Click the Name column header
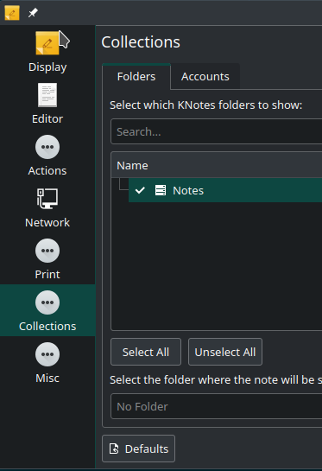322x471 pixels. pyautogui.click(x=217, y=166)
